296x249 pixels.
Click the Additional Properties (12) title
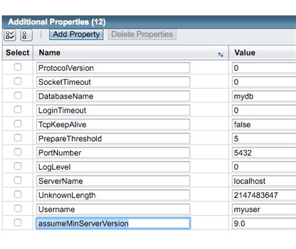pyautogui.click(x=57, y=22)
